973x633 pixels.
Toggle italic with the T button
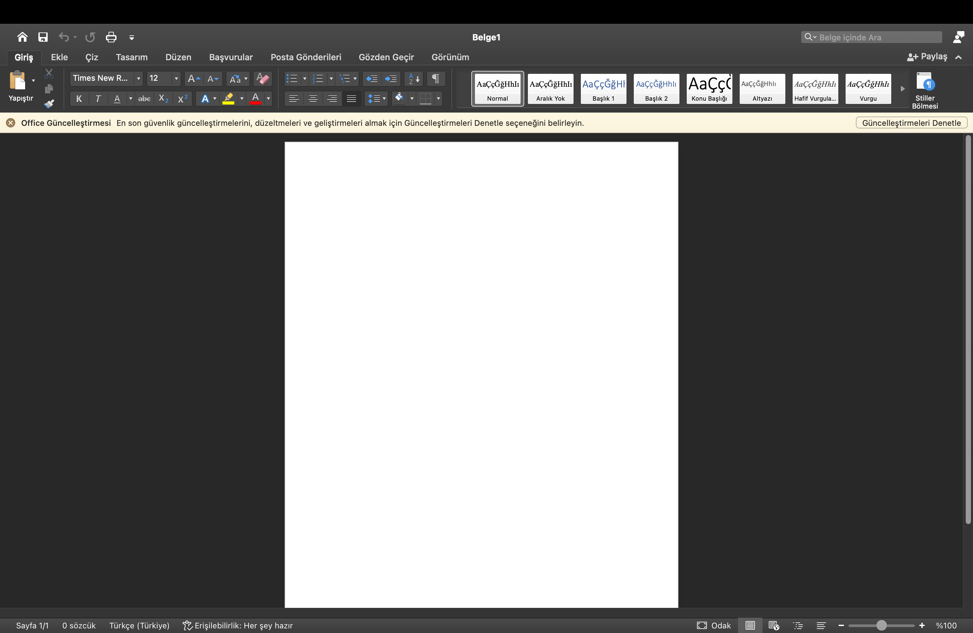pyautogui.click(x=98, y=99)
